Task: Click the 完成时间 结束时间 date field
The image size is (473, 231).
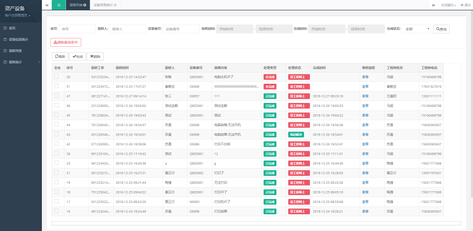Action: click(366, 29)
